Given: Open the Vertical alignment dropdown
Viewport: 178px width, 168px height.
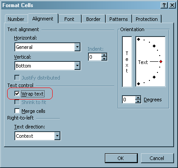Looking at the screenshot, I should [x=77, y=66].
